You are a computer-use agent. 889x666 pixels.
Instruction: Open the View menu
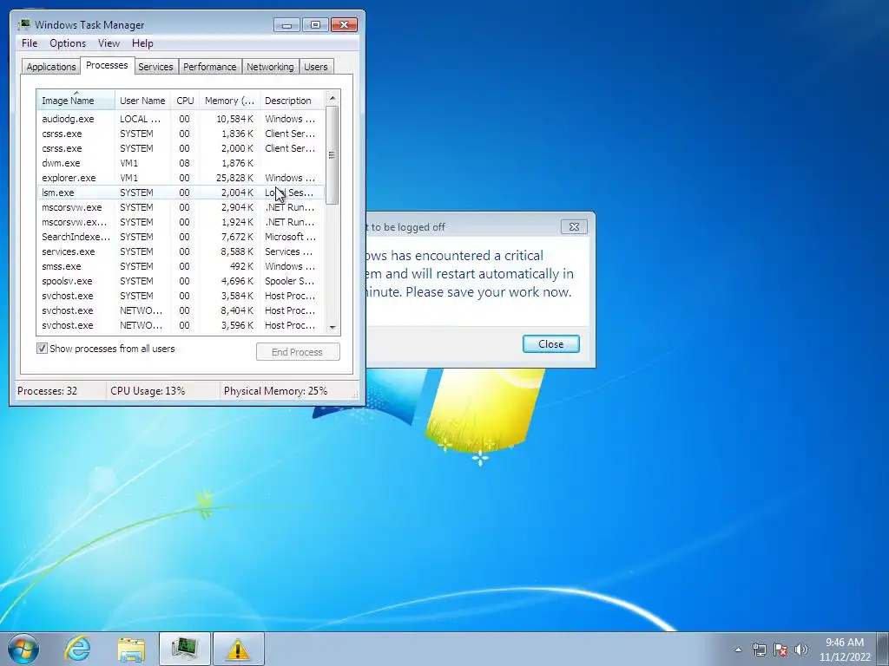(109, 43)
